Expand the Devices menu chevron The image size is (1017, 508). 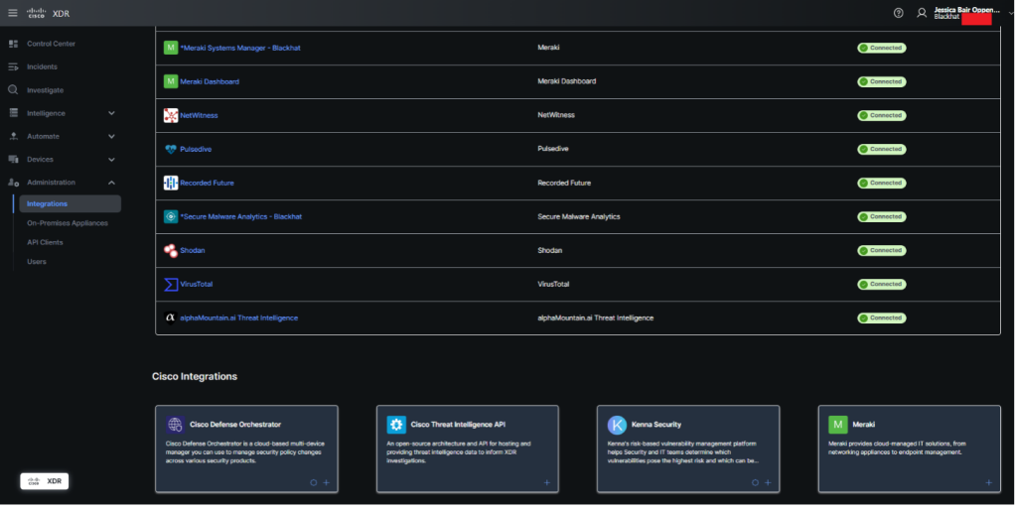pyautogui.click(x=111, y=159)
